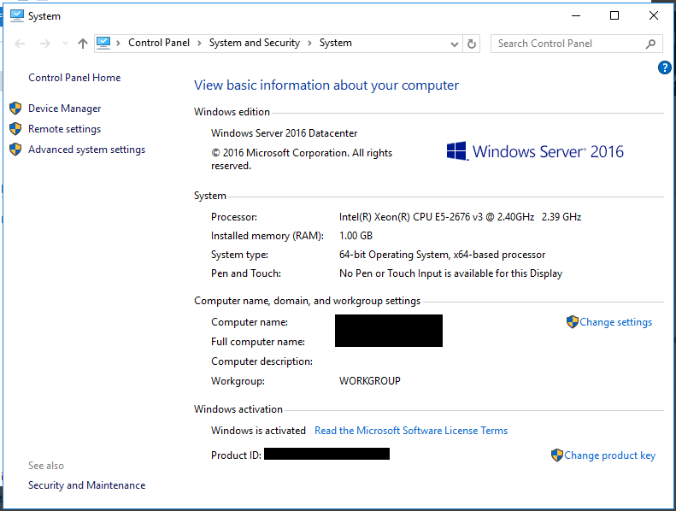Click the magnifier icon in search box
The width and height of the screenshot is (676, 511).
[x=651, y=44]
